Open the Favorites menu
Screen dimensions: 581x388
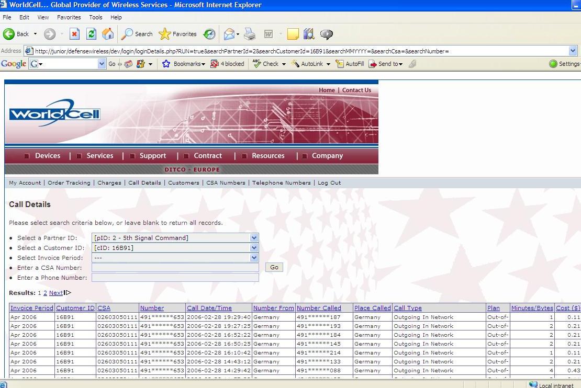tap(69, 17)
